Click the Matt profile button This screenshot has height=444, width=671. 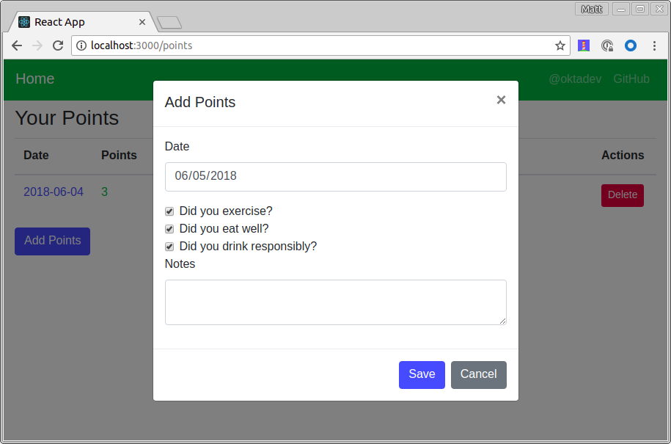(x=592, y=9)
